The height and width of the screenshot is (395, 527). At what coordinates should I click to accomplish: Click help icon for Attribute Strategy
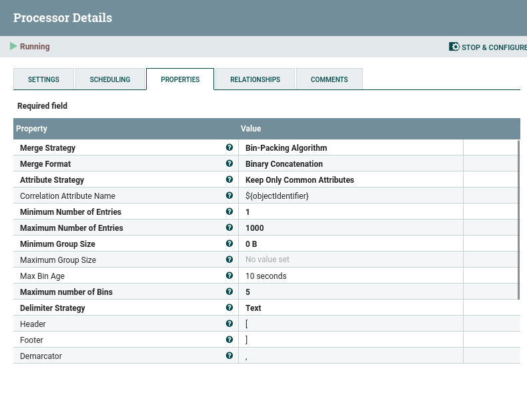click(x=229, y=180)
